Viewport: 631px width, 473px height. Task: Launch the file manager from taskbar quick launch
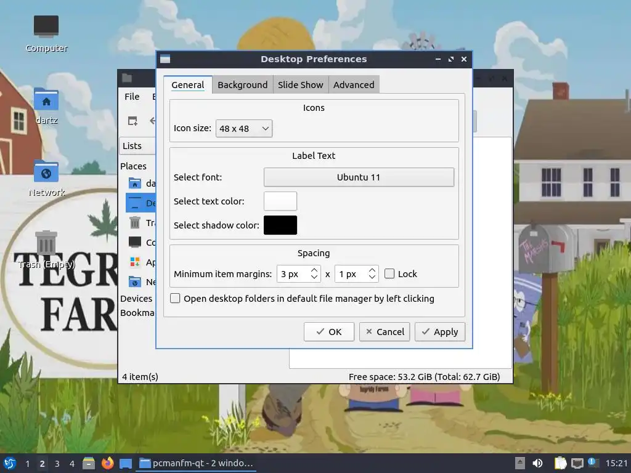coord(89,463)
